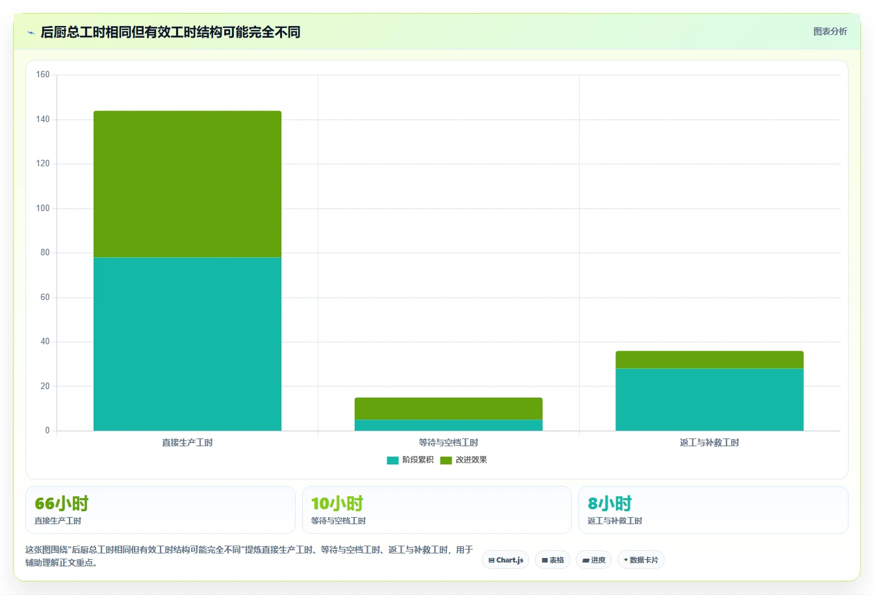This screenshot has height=595, width=874.
Task: Click the lightning icon beside the chart title
Action: tap(31, 32)
